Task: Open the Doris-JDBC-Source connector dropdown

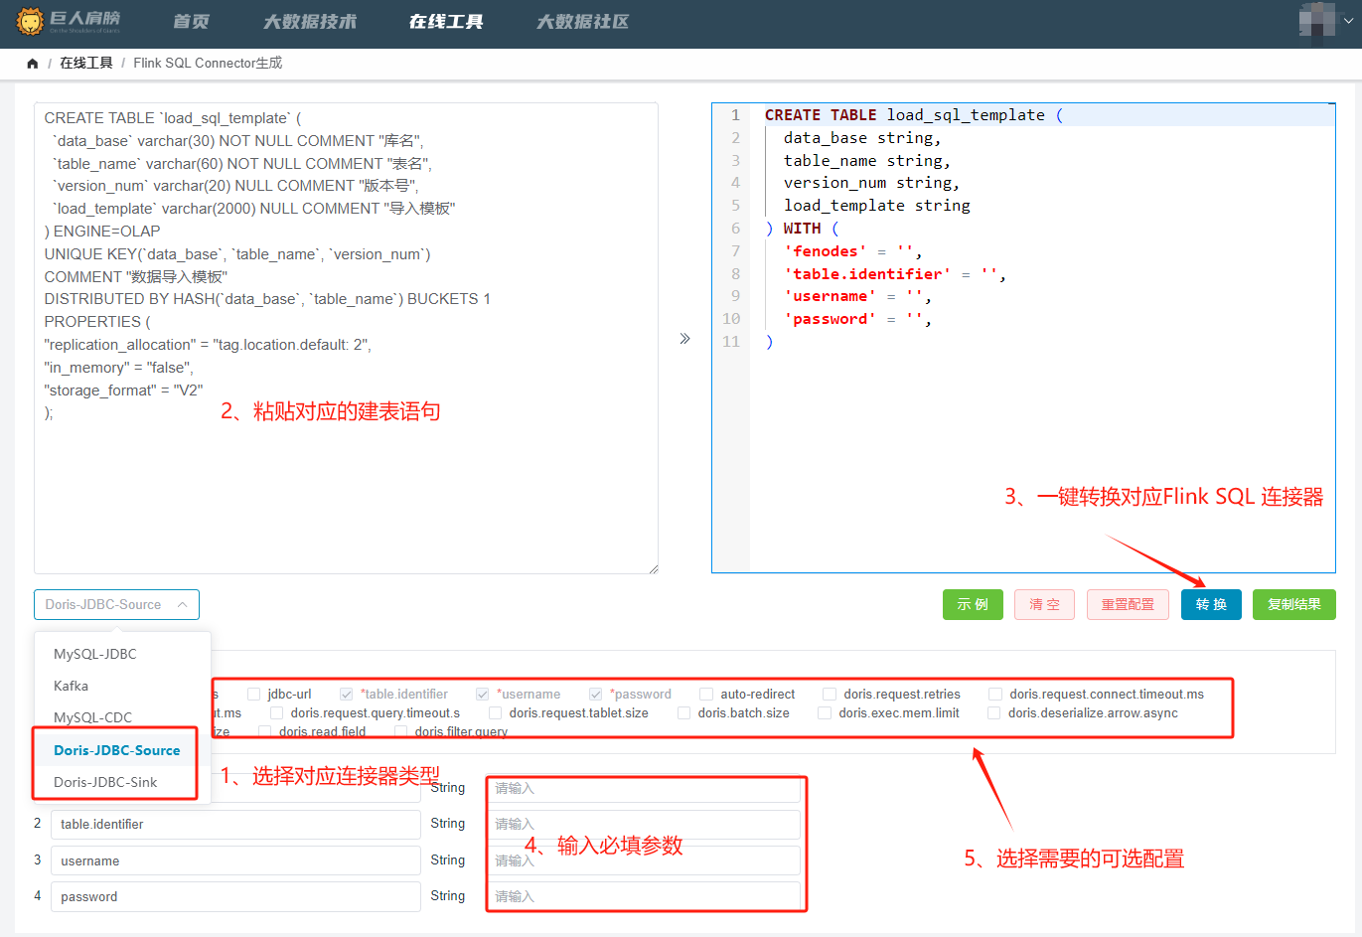Action: (116, 604)
